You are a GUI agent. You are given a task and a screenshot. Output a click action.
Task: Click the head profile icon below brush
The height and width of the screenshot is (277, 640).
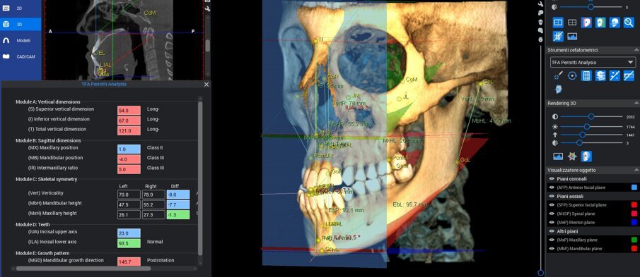pyautogui.click(x=558, y=90)
